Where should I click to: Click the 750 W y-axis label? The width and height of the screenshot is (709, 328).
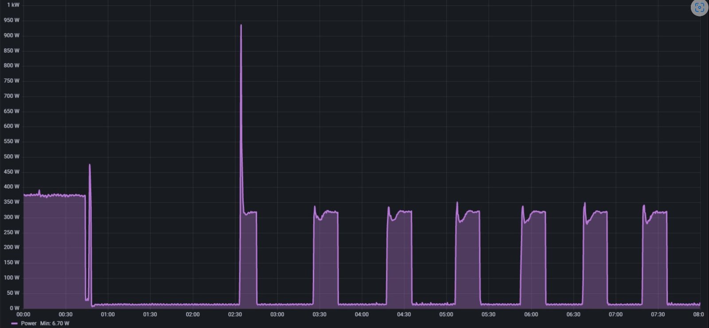point(12,81)
